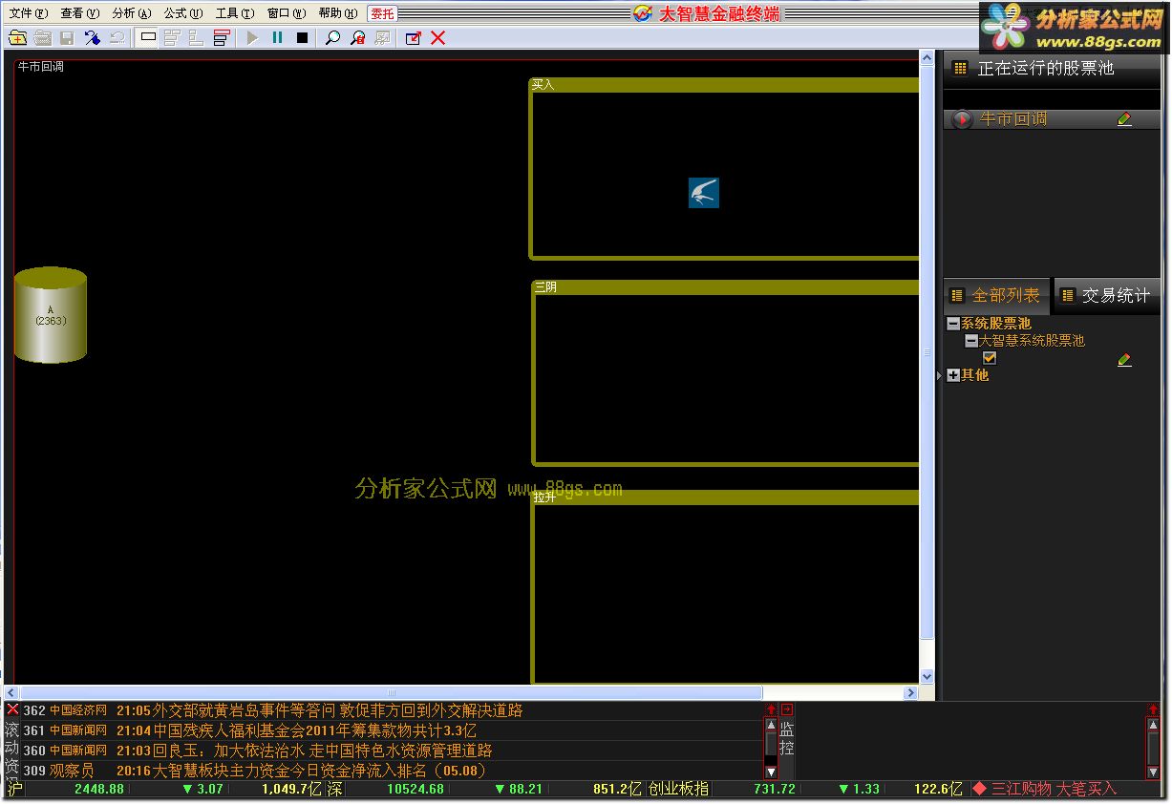Click the save disk toolbar icon

(68, 38)
